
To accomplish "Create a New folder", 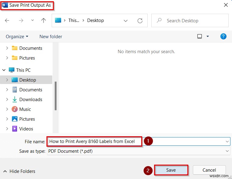I will tap(51, 37).
